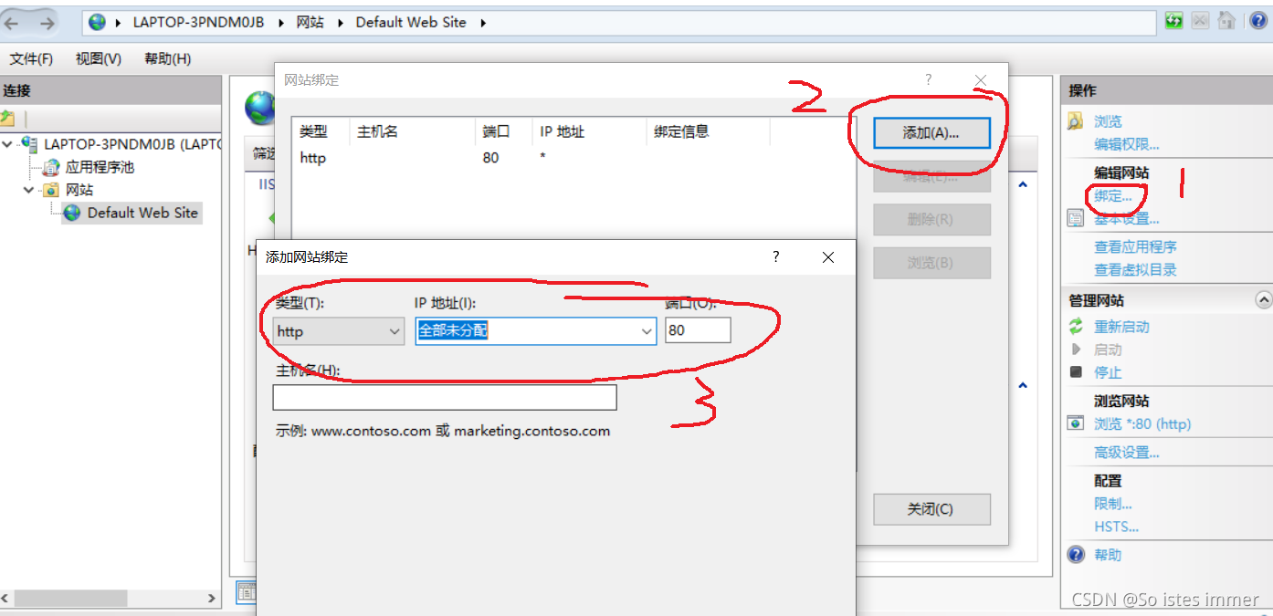Collapse the 管理网站 section chevron
This screenshot has height=616, width=1273.
(x=1263, y=300)
